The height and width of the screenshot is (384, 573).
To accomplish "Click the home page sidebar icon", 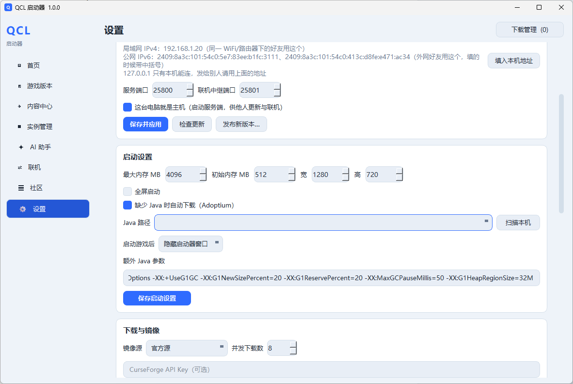I will pyautogui.click(x=19, y=66).
